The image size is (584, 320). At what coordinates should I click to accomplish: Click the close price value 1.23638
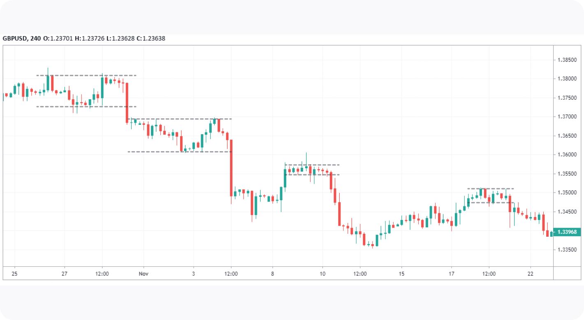pos(154,39)
